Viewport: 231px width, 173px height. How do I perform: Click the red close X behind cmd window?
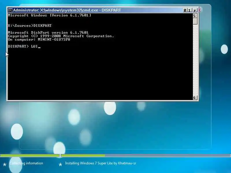(x=200, y=10)
